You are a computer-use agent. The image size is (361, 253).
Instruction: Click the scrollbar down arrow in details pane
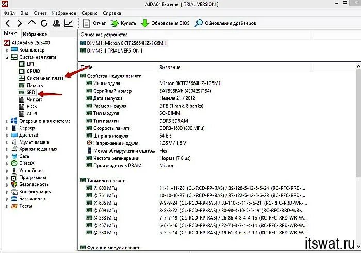pyautogui.click(x=358, y=246)
